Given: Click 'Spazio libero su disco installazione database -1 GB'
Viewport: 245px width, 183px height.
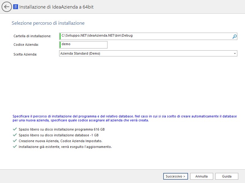Looking at the screenshot, I should coord(58,135).
